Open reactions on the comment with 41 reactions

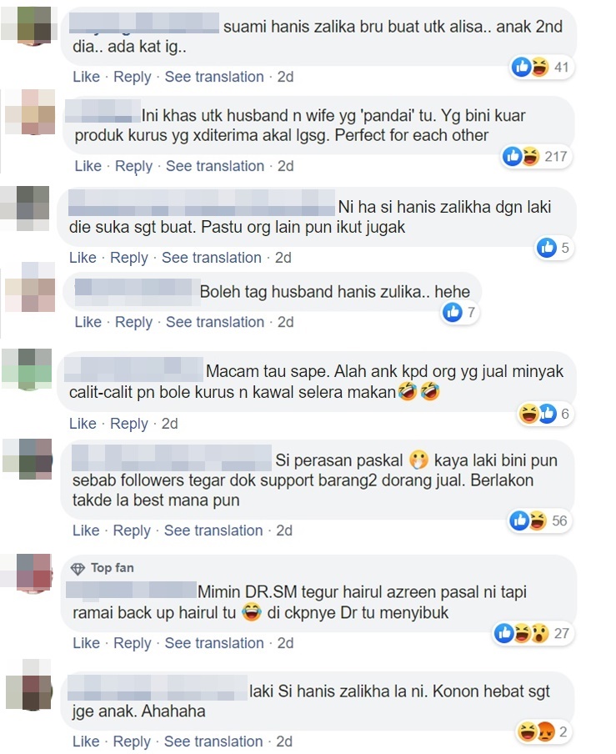pos(542,67)
